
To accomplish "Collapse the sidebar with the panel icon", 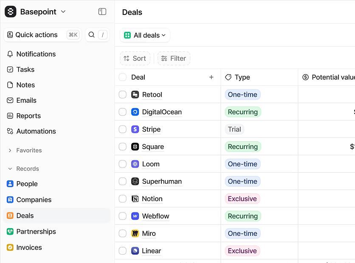I will (x=102, y=12).
